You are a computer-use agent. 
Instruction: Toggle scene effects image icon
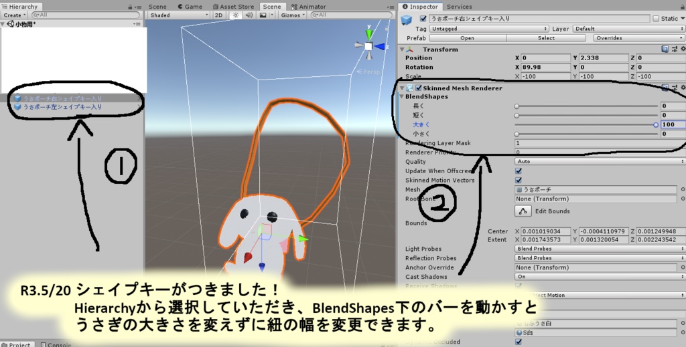(x=263, y=15)
